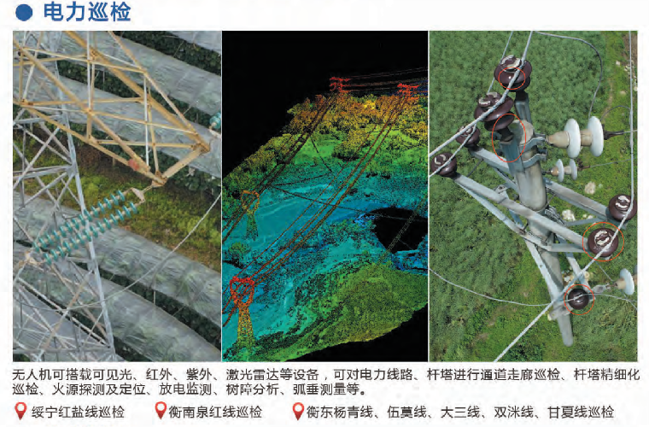The width and height of the screenshot is (649, 427).
Task: Click the description line starting 巡检、火源探测及定位
Action: tap(190, 389)
